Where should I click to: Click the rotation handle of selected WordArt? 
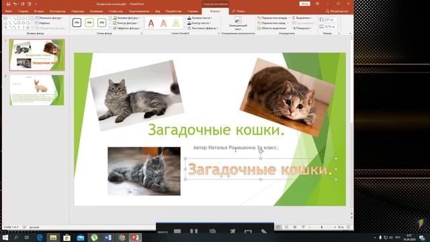tap(261, 151)
